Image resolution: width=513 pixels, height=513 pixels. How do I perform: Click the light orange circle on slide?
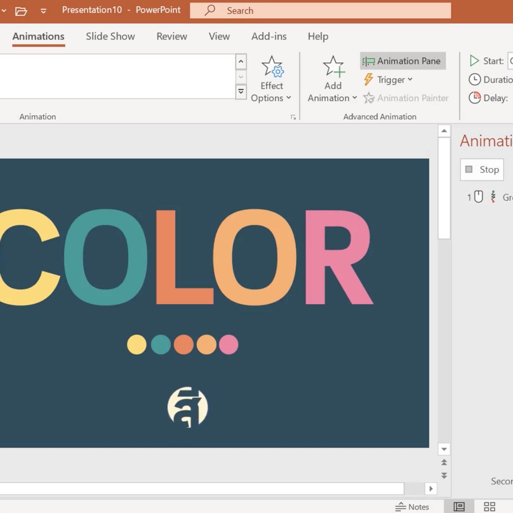click(x=206, y=345)
